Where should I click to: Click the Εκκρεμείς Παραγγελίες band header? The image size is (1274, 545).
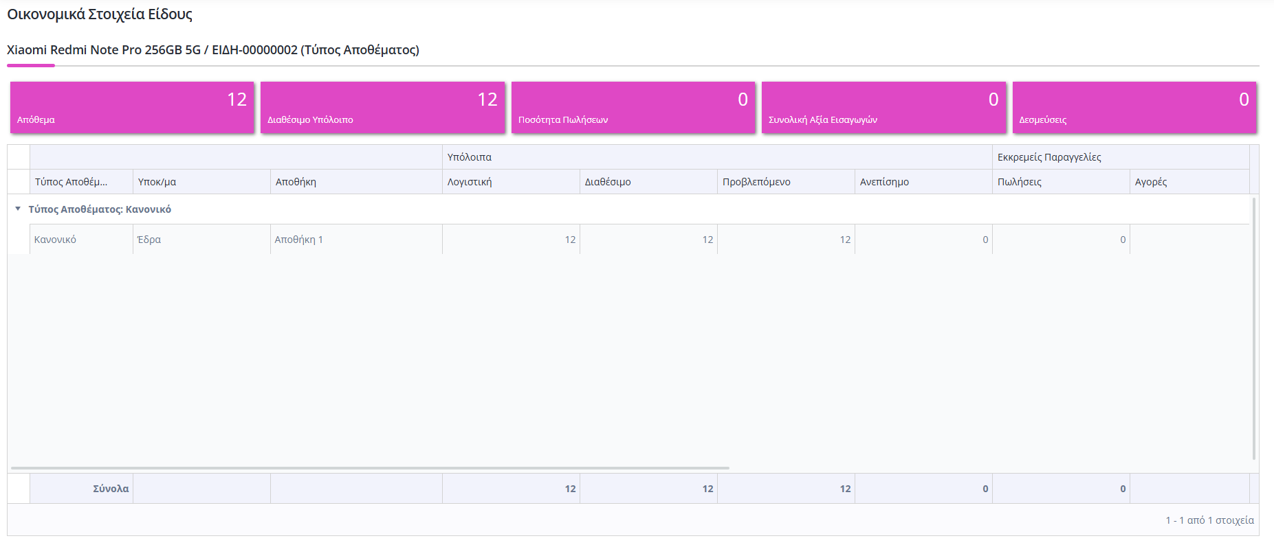point(1121,157)
